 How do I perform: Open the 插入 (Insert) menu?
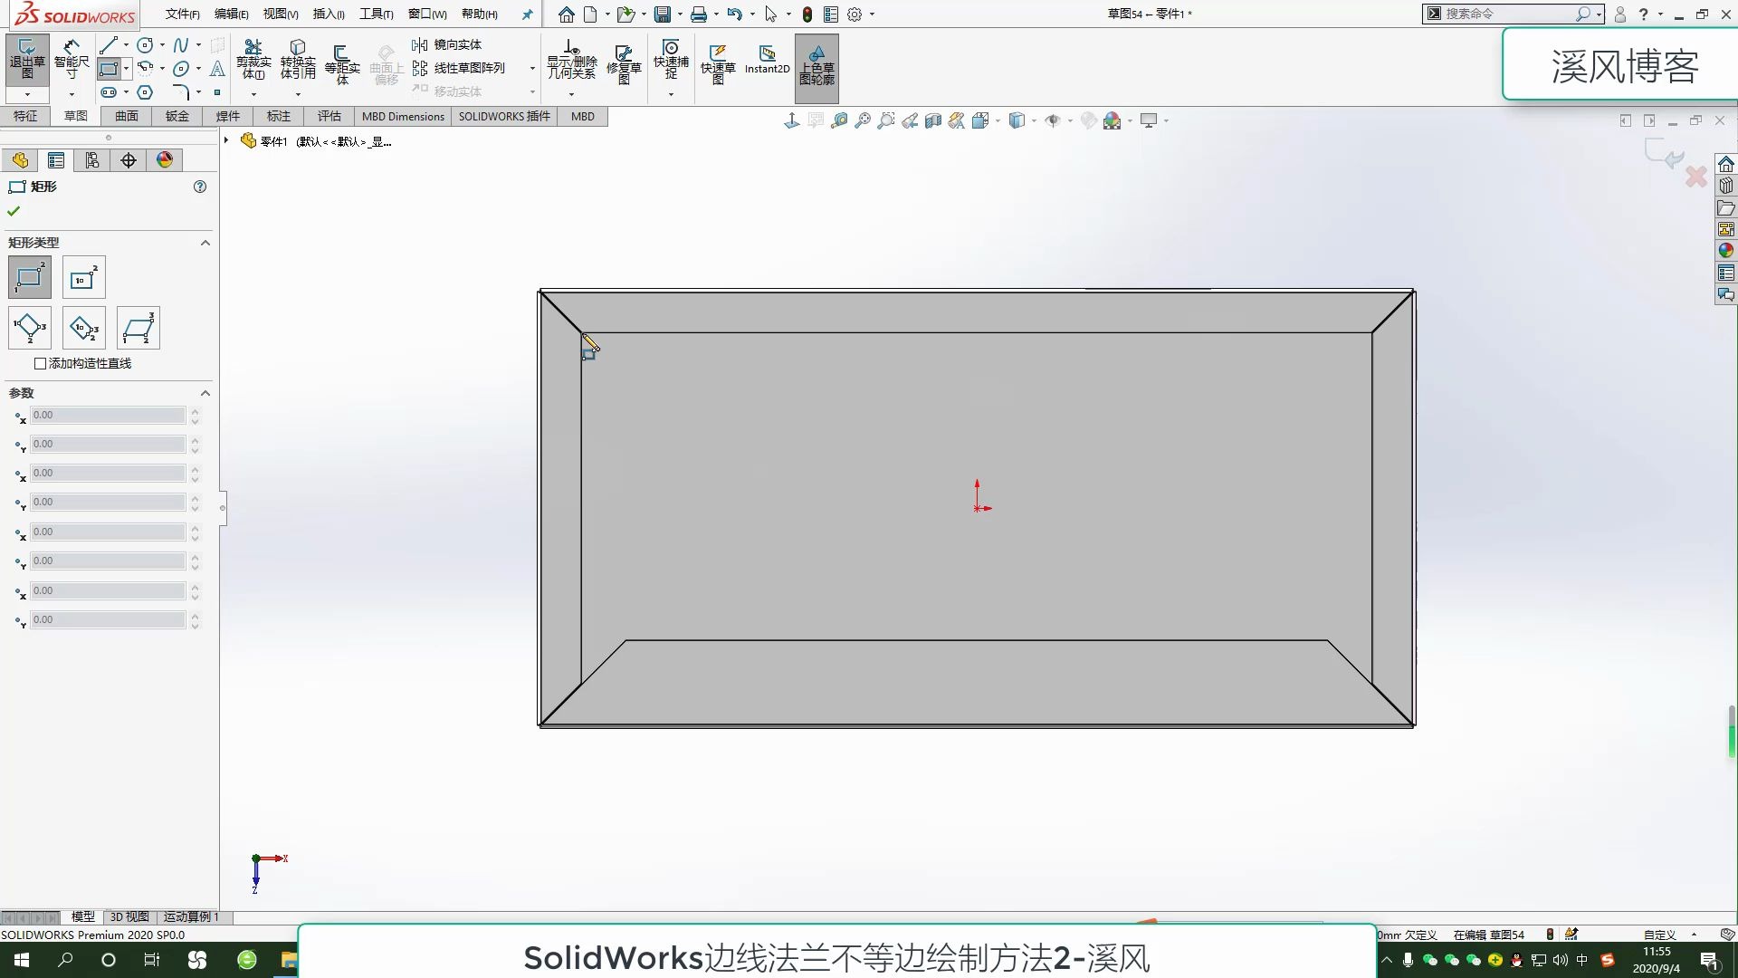click(328, 14)
